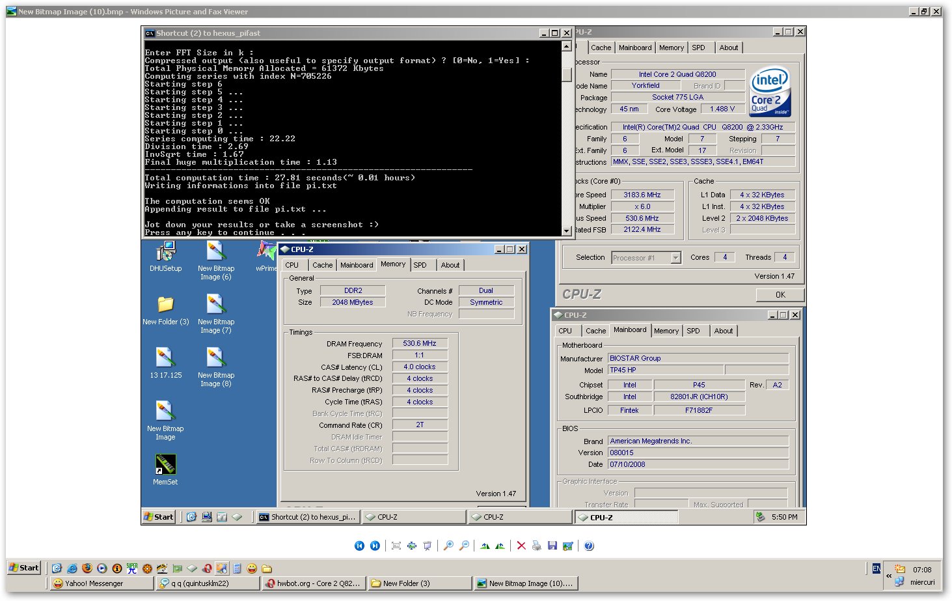This screenshot has width=952, height=601.
Task: Print the image with the printer icon
Action: point(536,546)
